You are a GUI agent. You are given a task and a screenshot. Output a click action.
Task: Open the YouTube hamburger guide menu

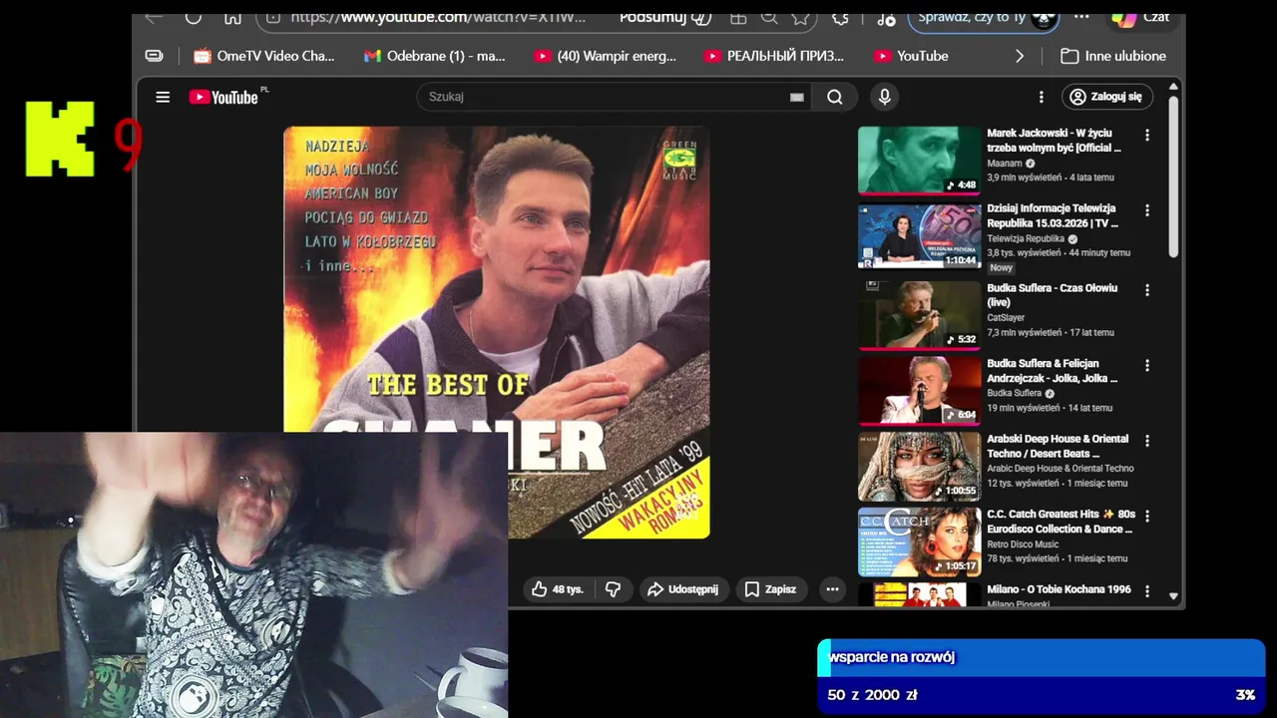[x=163, y=97]
